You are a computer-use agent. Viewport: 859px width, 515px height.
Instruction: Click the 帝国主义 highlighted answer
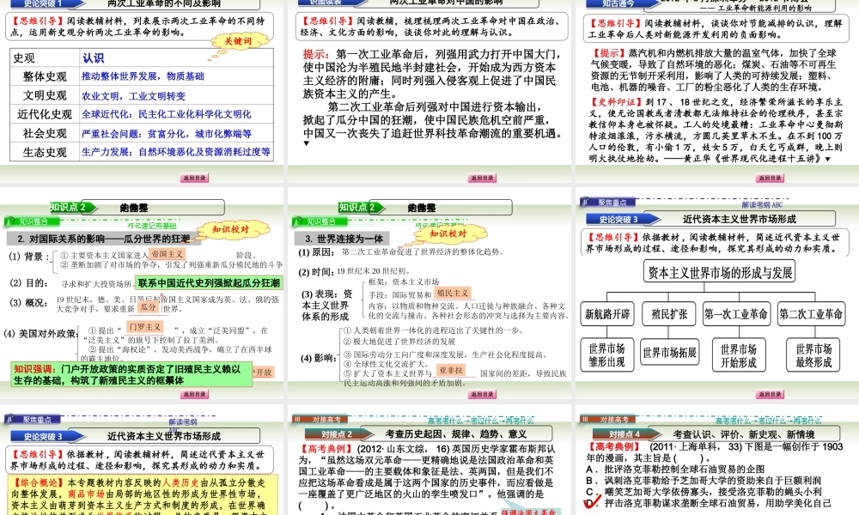pos(168,254)
